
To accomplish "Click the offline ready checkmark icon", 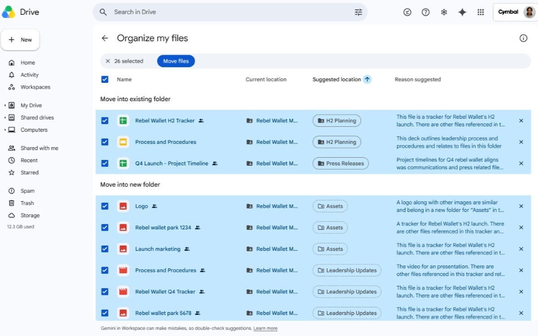I will [x=407, y=12].
